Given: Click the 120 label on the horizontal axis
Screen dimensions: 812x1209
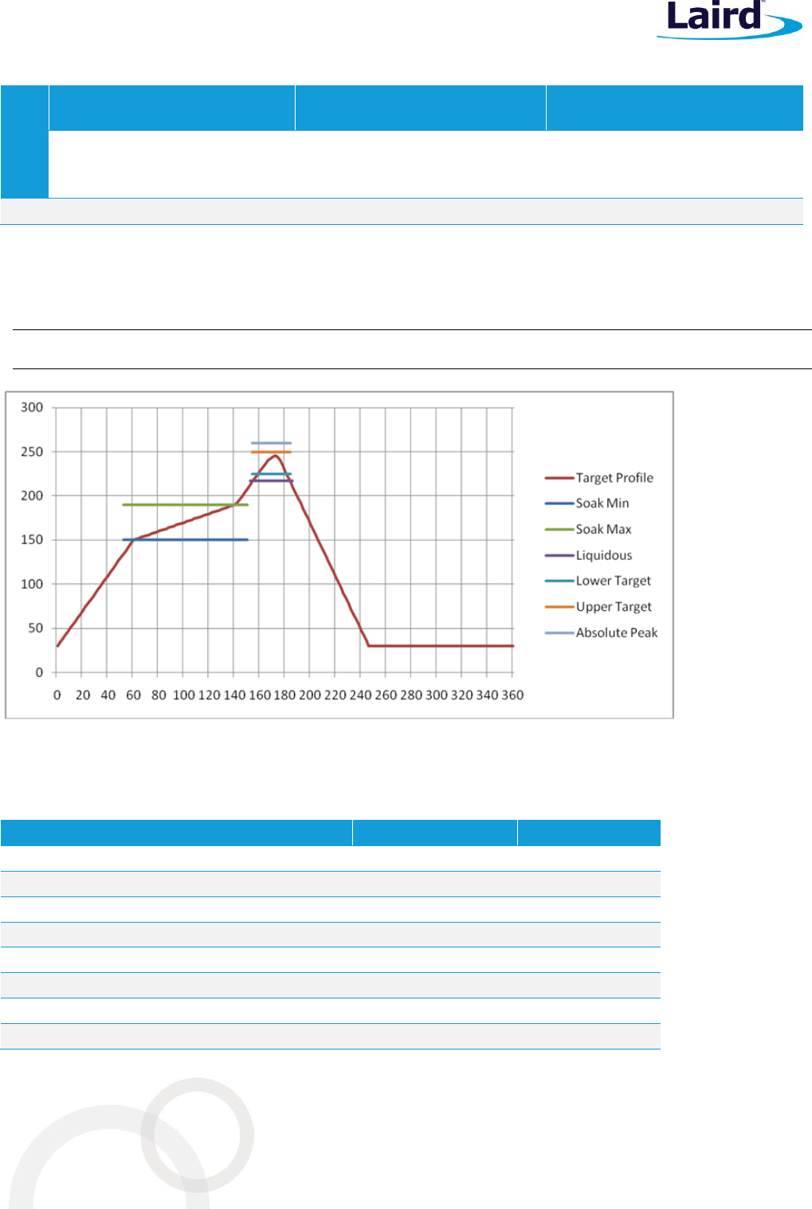Looking at the screenshot, I should [x=209, y=695].
